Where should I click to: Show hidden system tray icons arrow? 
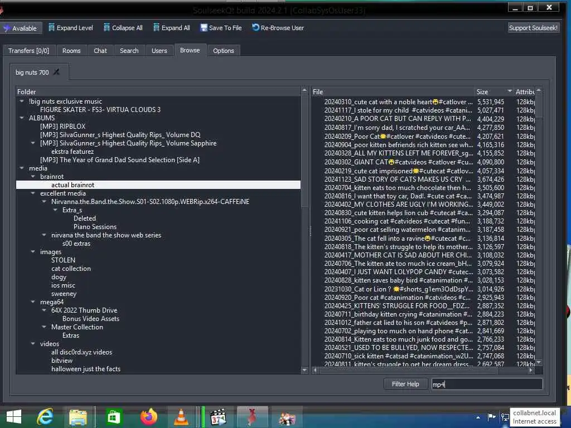(478, 417)
